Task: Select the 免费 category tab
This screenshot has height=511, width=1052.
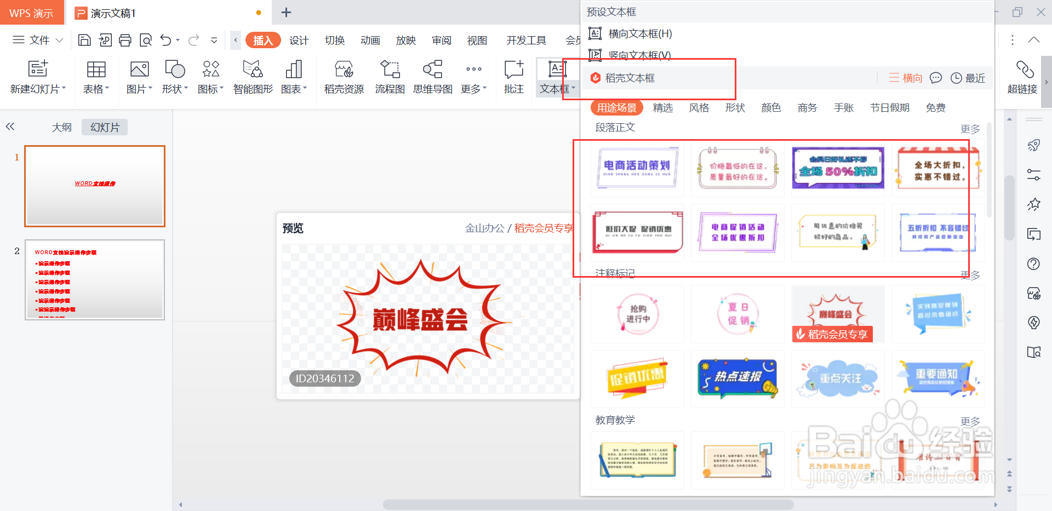Action: click(x=935, y=108)
